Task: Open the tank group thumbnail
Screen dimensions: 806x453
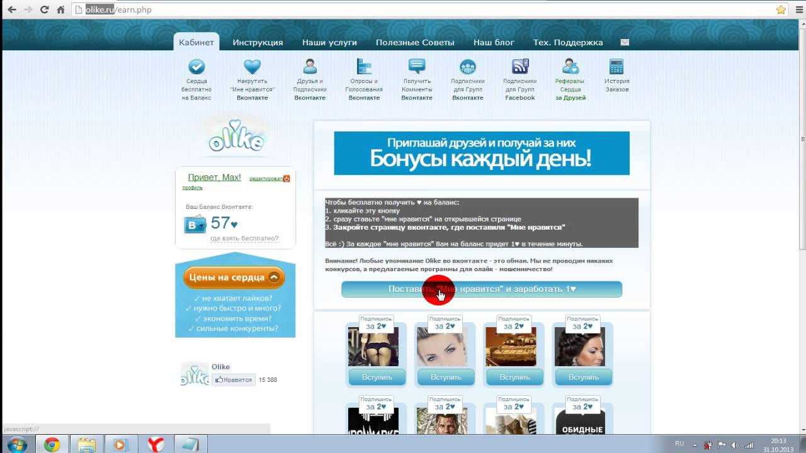Action: coord(511,347)
